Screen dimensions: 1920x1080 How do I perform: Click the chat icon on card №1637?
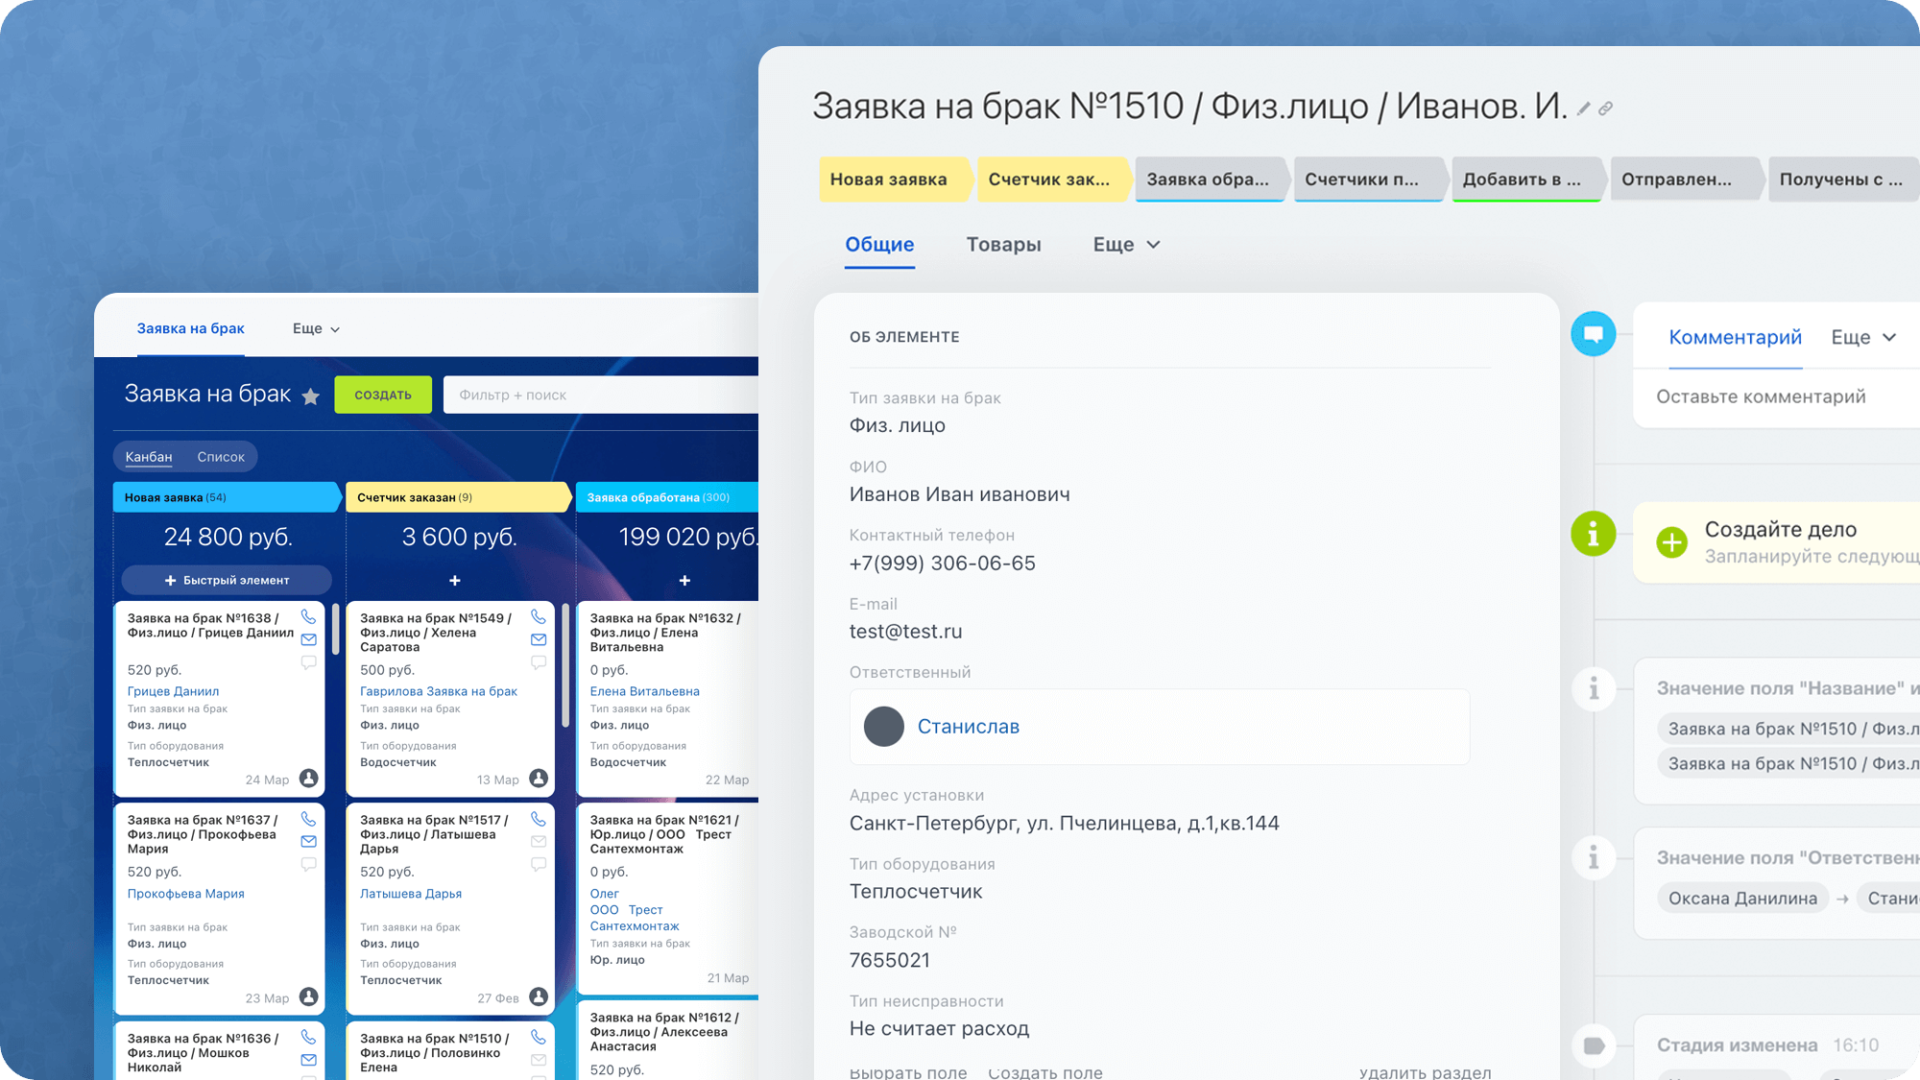click(x=308, y=864)
